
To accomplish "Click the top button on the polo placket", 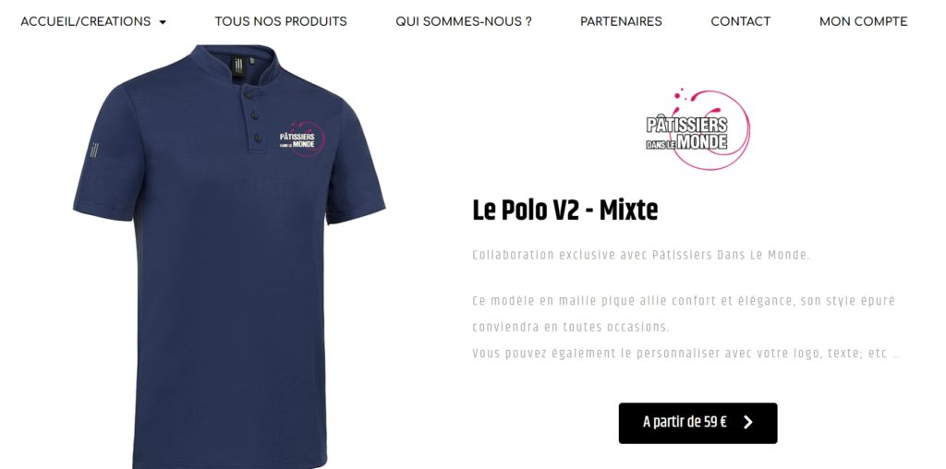I will [x=248, y=93].
